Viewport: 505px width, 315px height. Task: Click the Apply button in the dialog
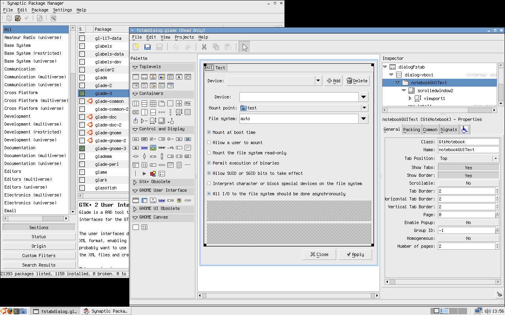[x=355, y=254]
